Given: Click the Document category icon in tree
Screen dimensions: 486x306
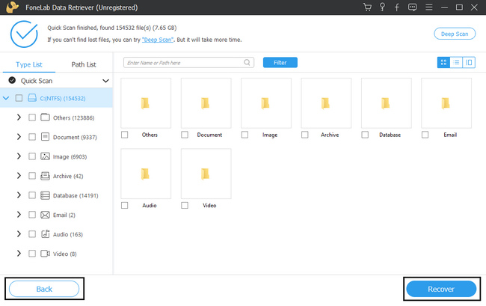Looking at the screenshot, I should point(46,137).
